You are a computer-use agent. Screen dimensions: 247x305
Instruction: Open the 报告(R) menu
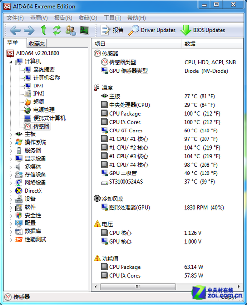[63, 18]
